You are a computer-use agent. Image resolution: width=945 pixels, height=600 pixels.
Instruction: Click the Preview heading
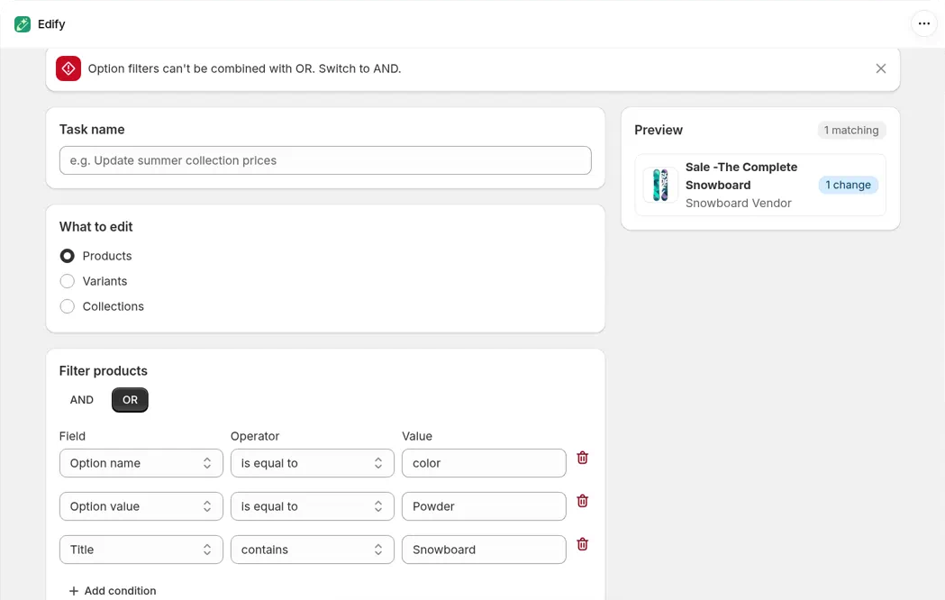coord(659,130)
